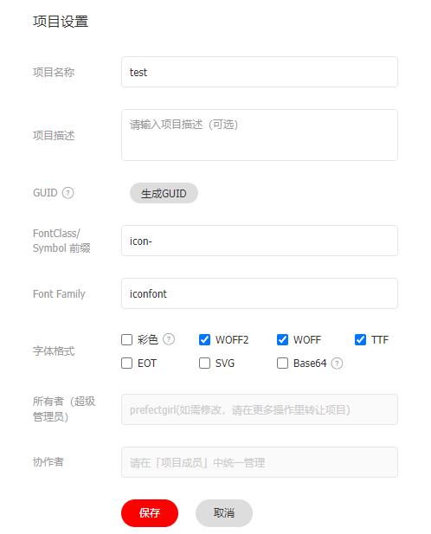Click the 字体格式 label
The width and height of the screenshot is (431, 534).
coord(54,351)
